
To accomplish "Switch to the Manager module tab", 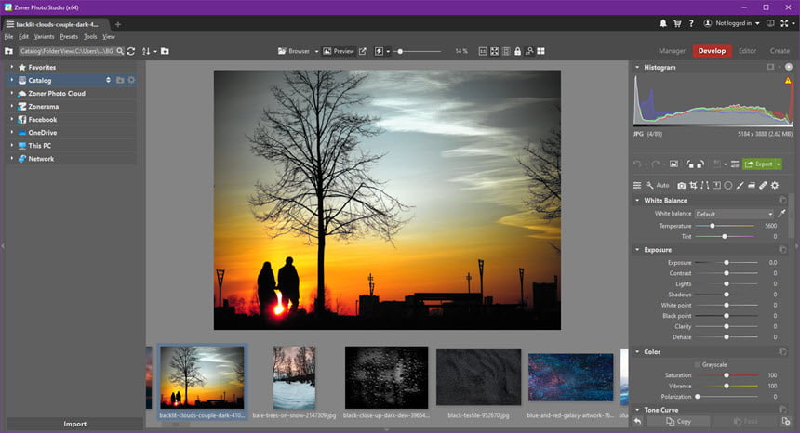I will tap(672, 51).
